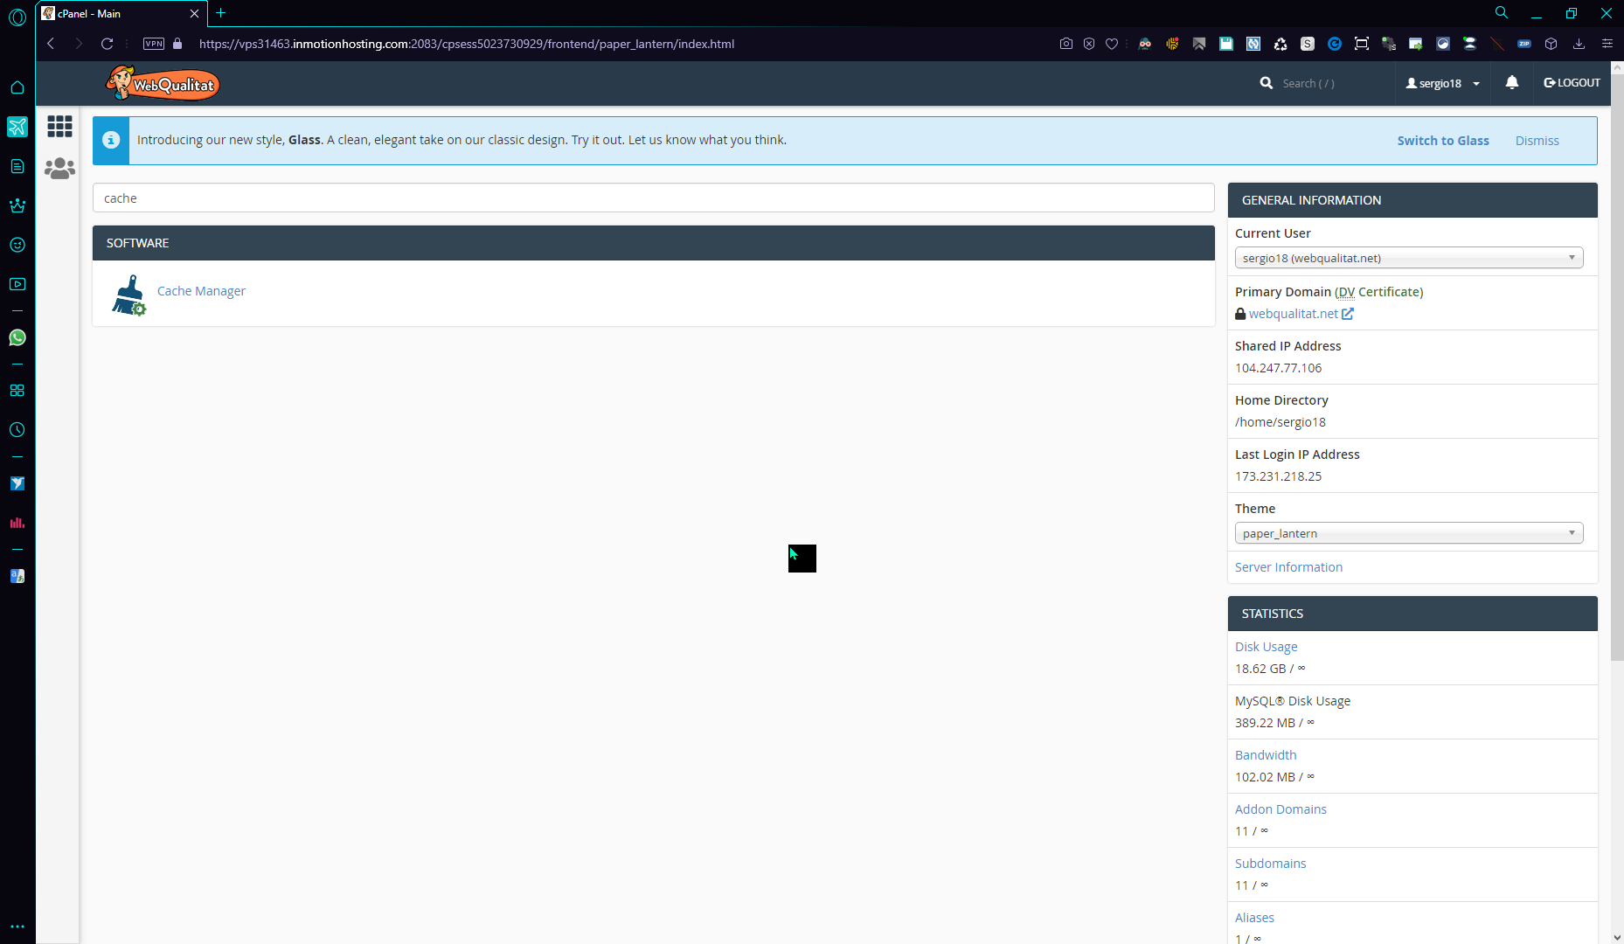
Task: Open the WhatsApp sidebar panel
Action: (x=17, y=337)
